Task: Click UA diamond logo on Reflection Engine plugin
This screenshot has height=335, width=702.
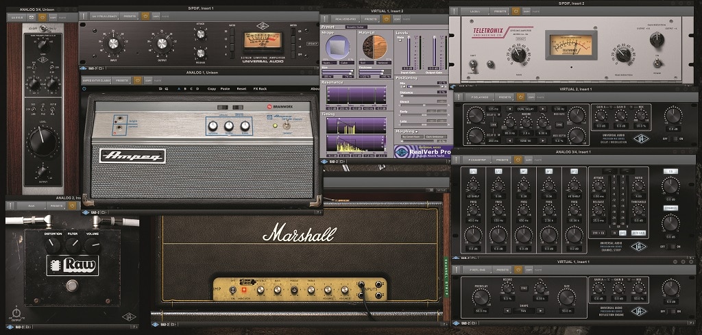Action: pyautogui.click(x=640, y=311)
